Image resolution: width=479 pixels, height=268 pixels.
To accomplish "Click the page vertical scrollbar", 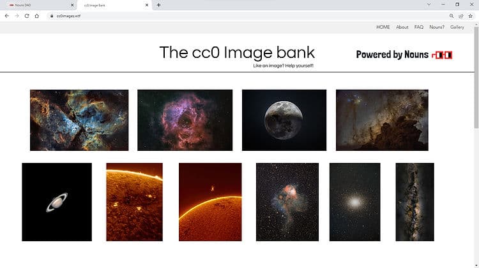I will pos(476,78).
